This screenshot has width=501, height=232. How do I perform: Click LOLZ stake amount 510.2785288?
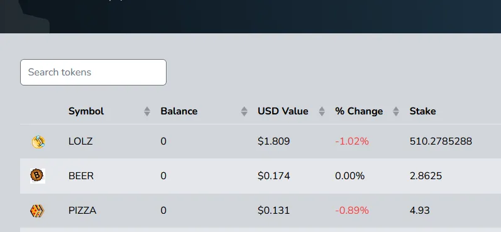(441, 141)
